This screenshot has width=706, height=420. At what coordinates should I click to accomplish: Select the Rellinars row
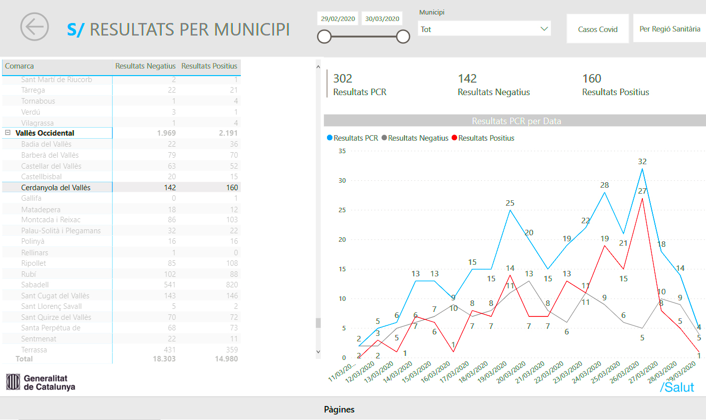pos(121,252)
